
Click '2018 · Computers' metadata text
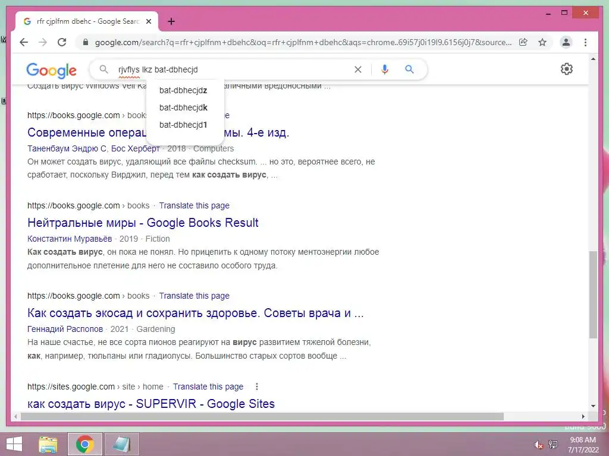tap(200, 148)
